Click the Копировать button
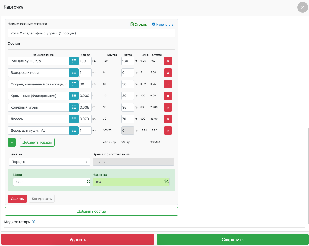This screenshot has width=309, height=246. (x=42, y=199)
